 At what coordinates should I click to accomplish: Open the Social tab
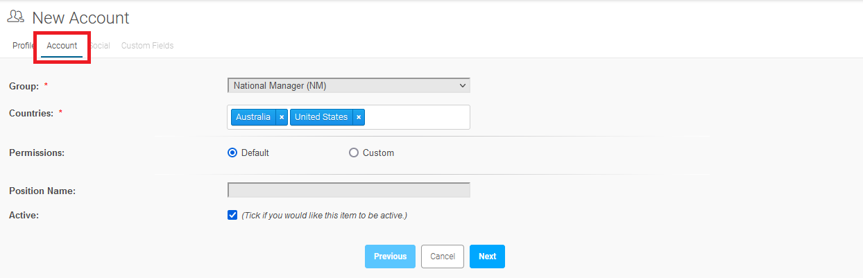click(x=99, y=46)
